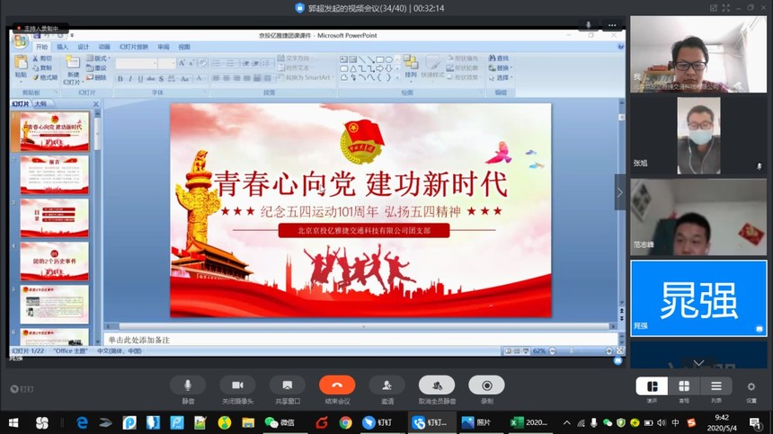773x434 pixels.
Task: Open the font name combo box
Action: point(136,63)
